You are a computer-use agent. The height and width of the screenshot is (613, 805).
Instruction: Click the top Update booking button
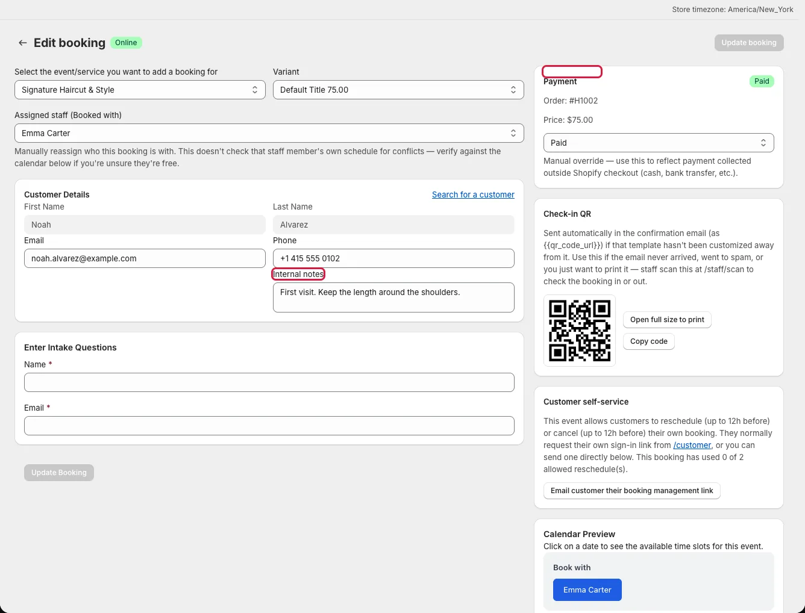(749, 43)
